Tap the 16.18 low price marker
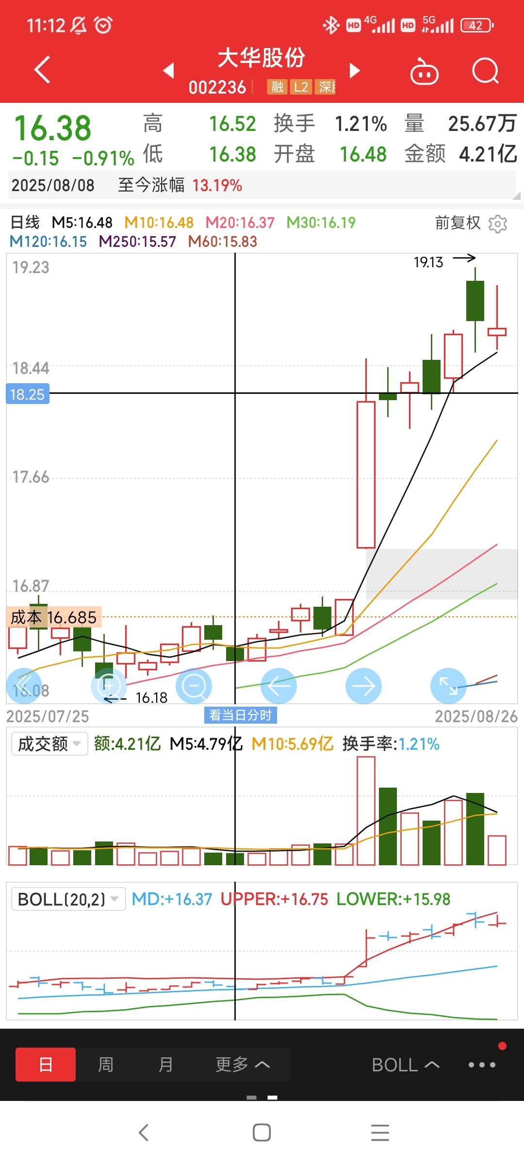 [151, 698]
